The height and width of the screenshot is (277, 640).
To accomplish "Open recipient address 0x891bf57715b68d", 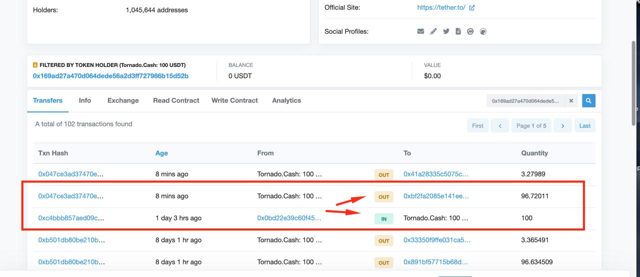I will 436,262.
